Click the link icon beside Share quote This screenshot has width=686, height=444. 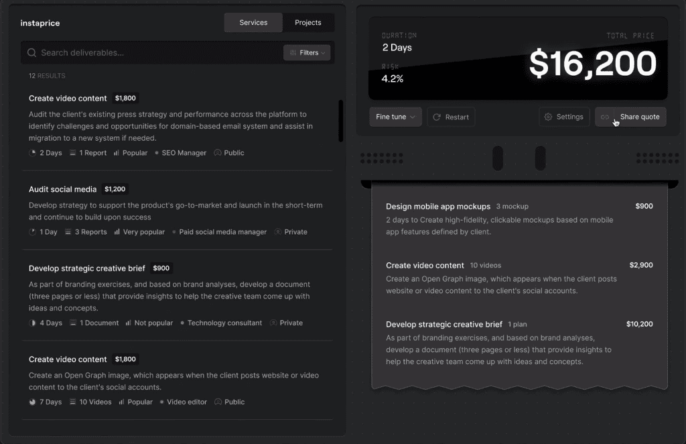(604, 117)
